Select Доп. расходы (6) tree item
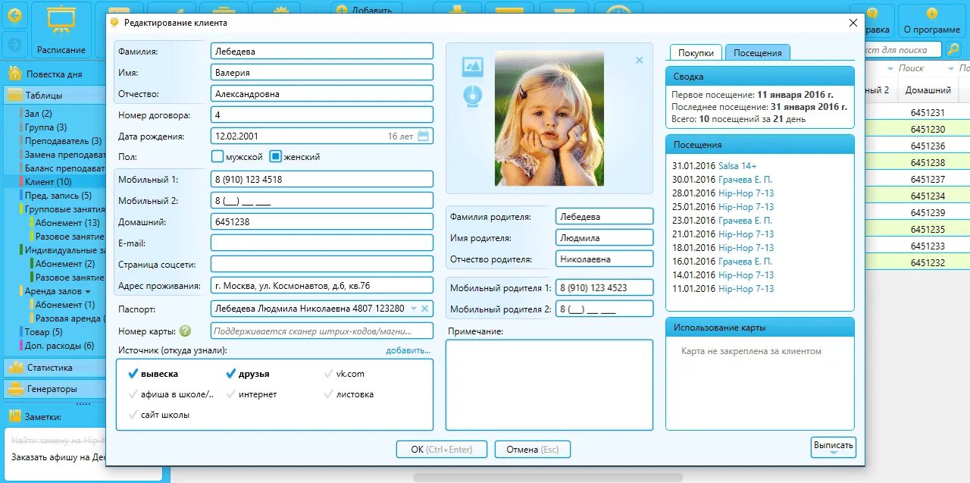The width and height of the screenshot is (970, 483). click(x=59, y=346)
